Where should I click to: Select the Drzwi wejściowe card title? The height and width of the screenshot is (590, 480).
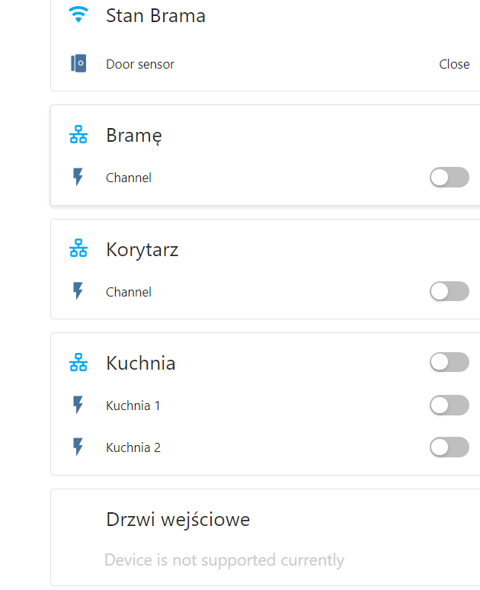pos(178,520)
